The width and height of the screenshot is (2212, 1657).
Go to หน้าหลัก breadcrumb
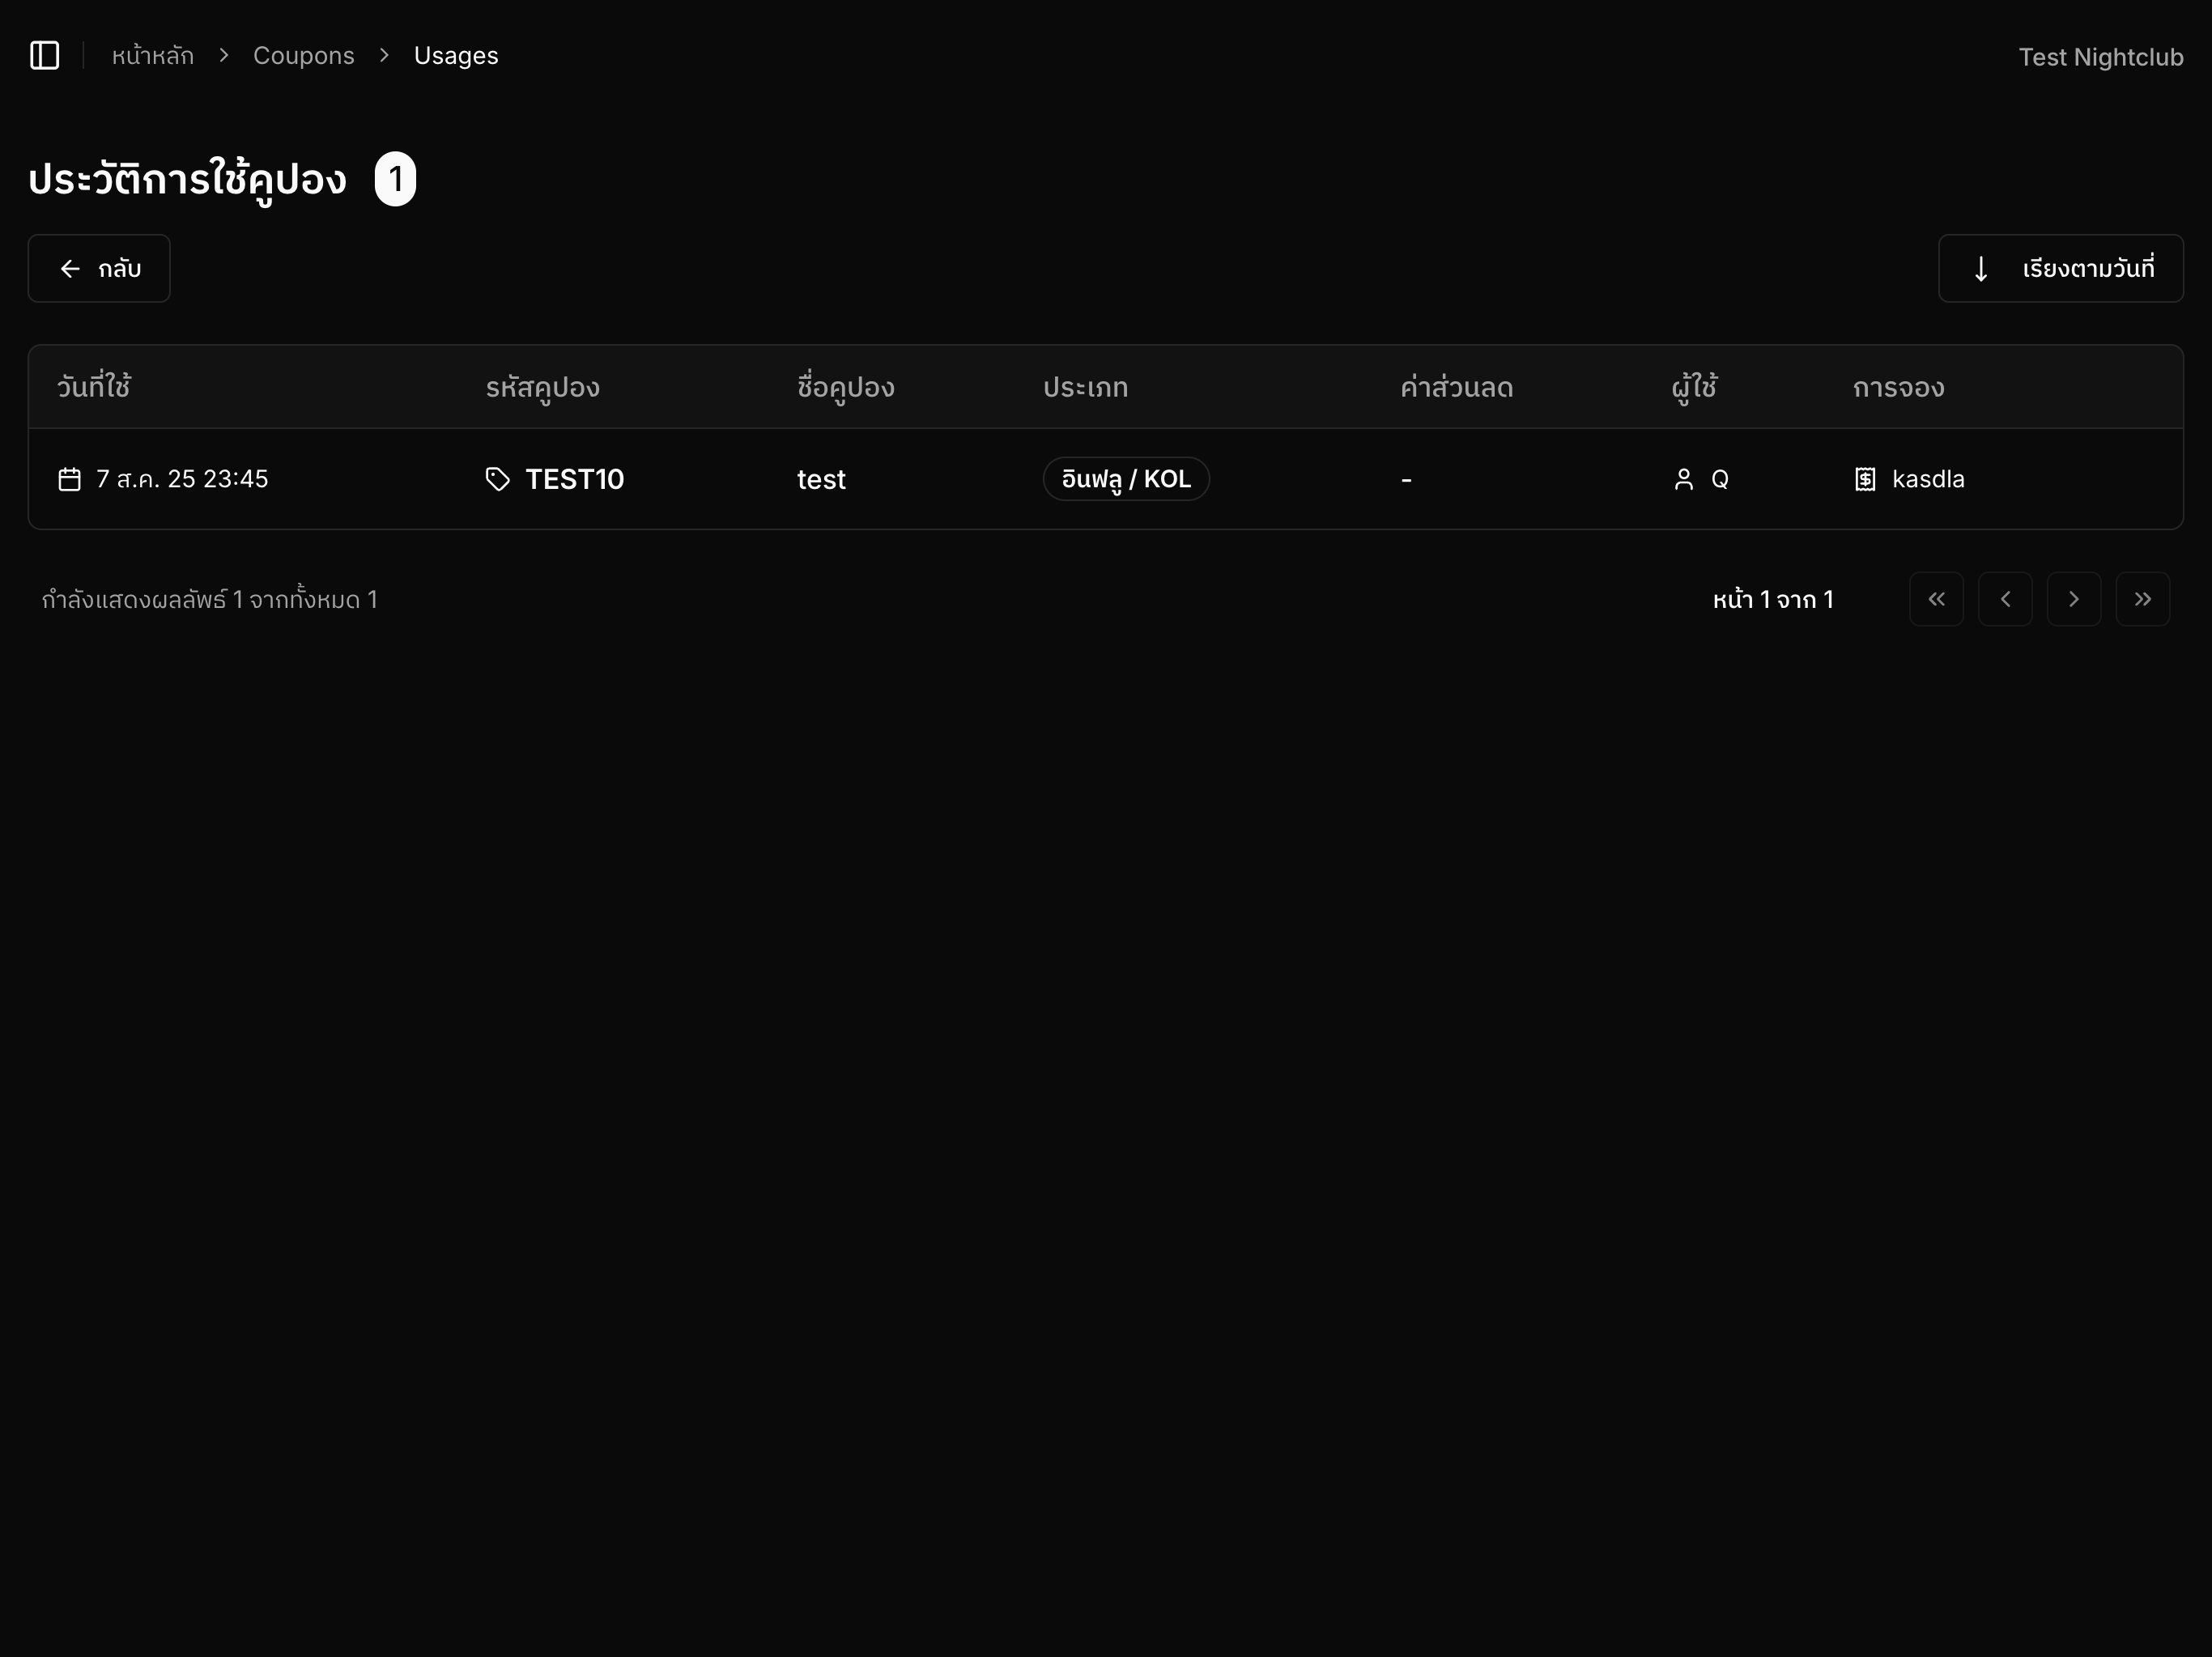click(153, 56)
